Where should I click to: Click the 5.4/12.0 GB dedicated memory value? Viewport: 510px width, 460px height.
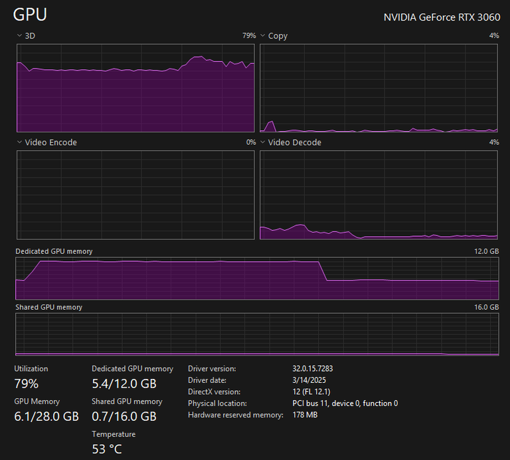pos(124,384)
